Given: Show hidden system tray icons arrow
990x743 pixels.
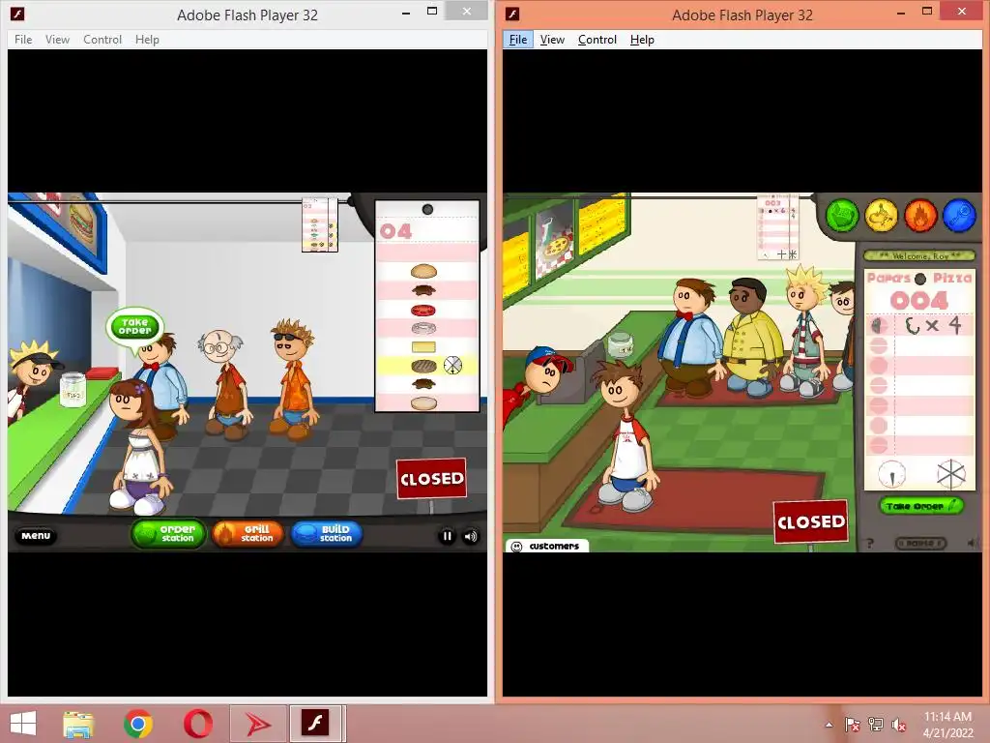Looking at the screenshot, I should (x=829, y=725).
